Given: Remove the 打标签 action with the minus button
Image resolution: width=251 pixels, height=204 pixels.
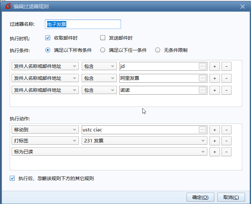Looking at the screenshot, I should click(x=226, y=141).
